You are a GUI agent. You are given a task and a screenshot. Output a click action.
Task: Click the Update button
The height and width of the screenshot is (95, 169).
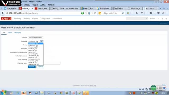(x=32, y=67)
